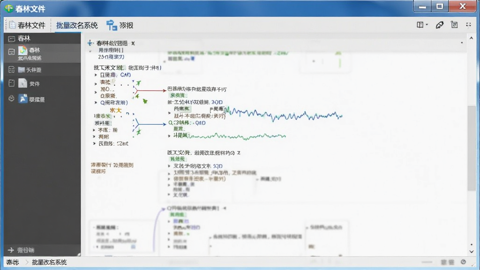Viewport: 480px width, 270px height.
Task: Select the sidebar item with the colorful document icon
Action: [42, 53]
